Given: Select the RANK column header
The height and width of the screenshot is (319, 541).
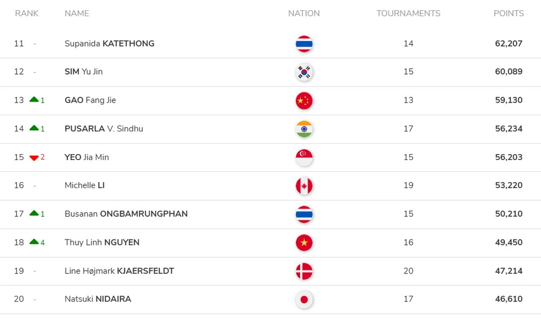Looking at the screenshot, I should pos(27,14).
